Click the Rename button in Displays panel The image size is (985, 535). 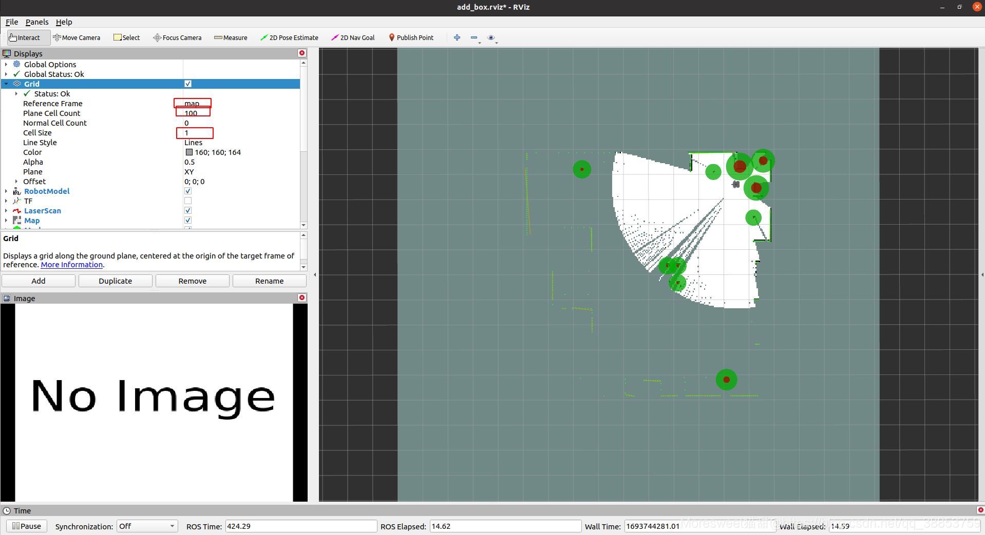269,281
